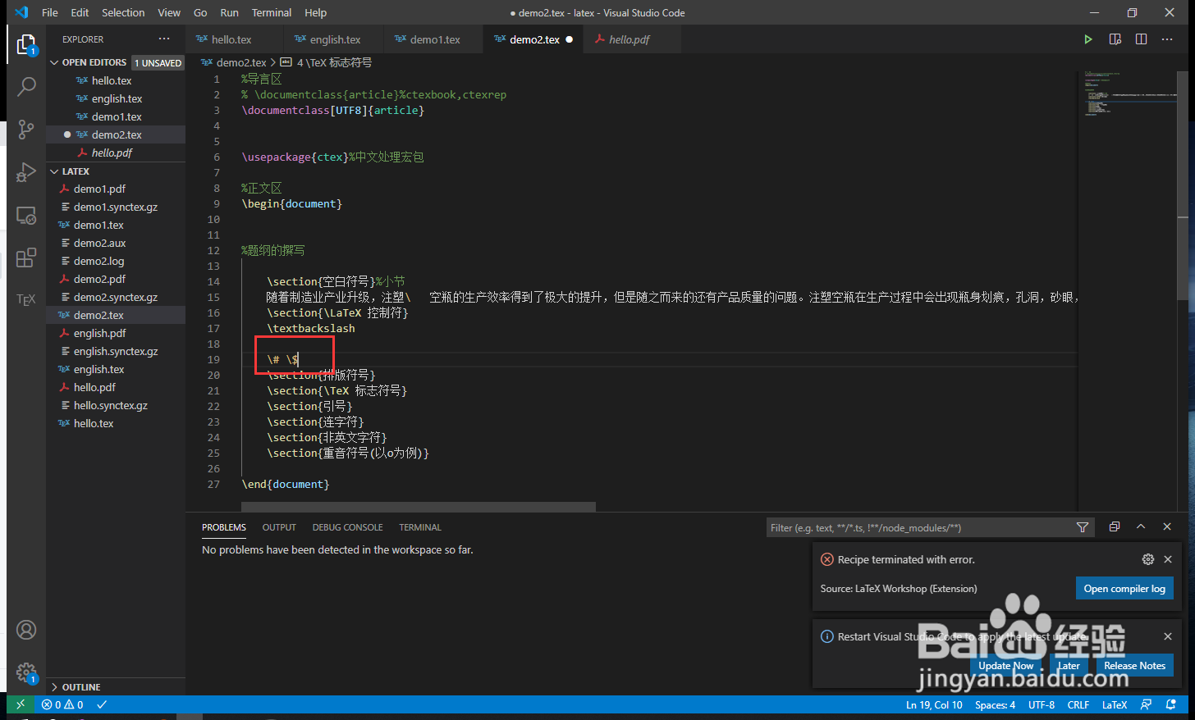Switch to the OUTPUT panel tab
Screen dimensions: 1195x720
(279, 527)
